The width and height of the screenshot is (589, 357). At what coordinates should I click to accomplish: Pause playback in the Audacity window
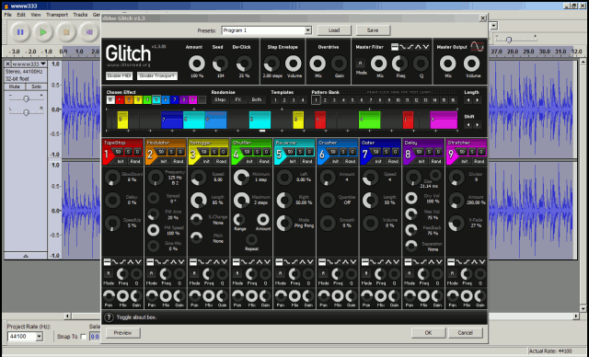point(20,32)
